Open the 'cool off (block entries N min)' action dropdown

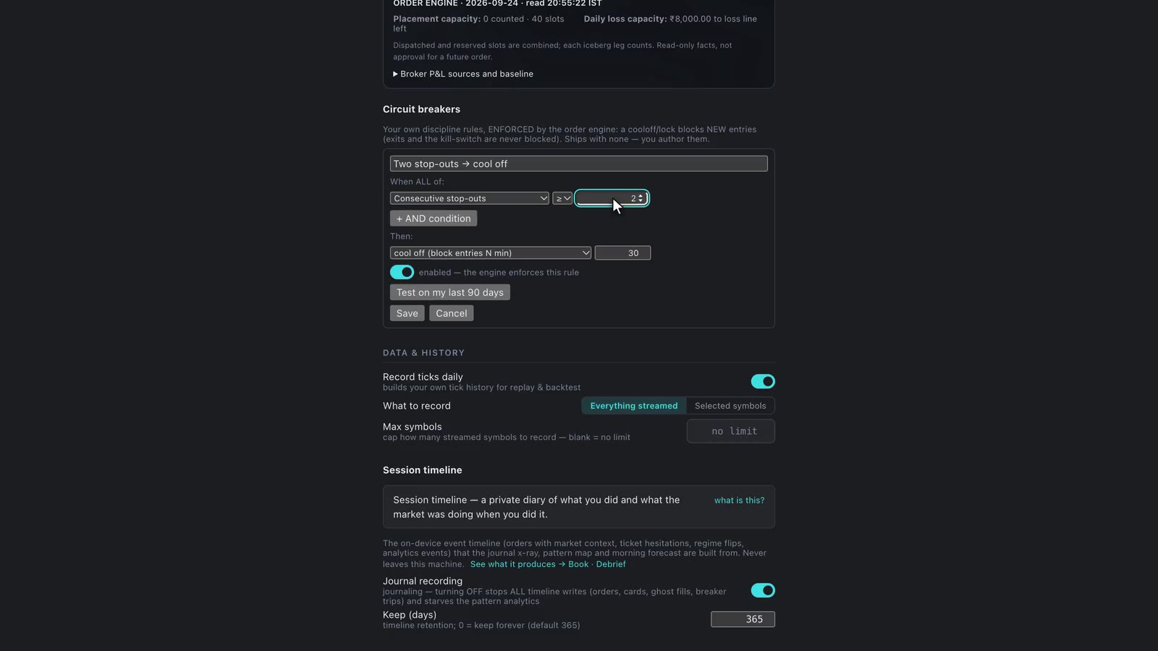(491, 253)
